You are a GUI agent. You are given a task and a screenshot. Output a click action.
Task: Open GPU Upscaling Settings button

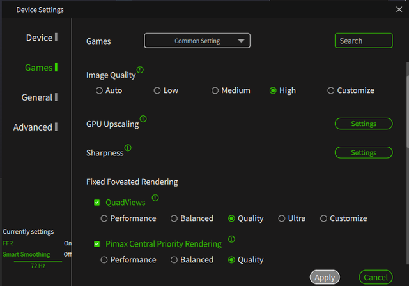point(364,124)
